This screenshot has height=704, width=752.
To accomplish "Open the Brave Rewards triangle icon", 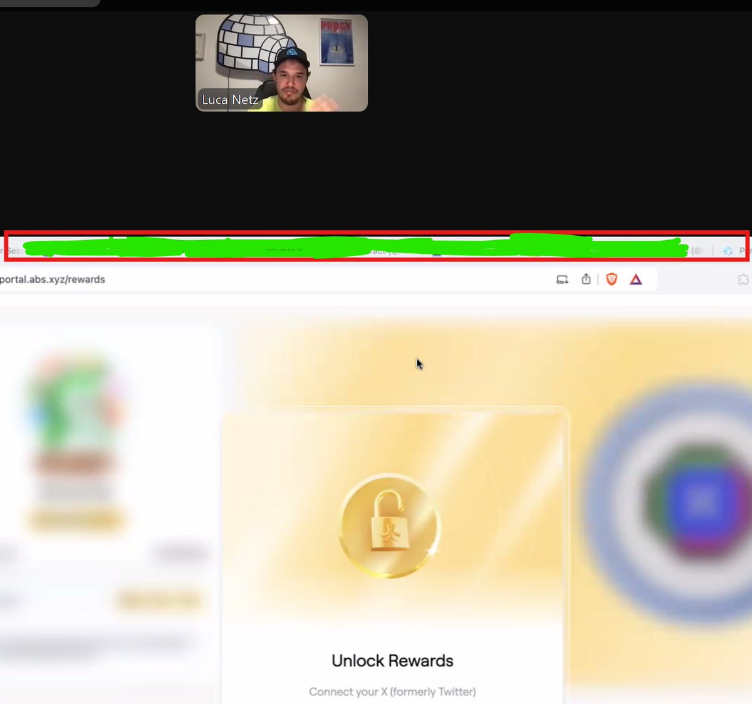I will coord(636,280).
